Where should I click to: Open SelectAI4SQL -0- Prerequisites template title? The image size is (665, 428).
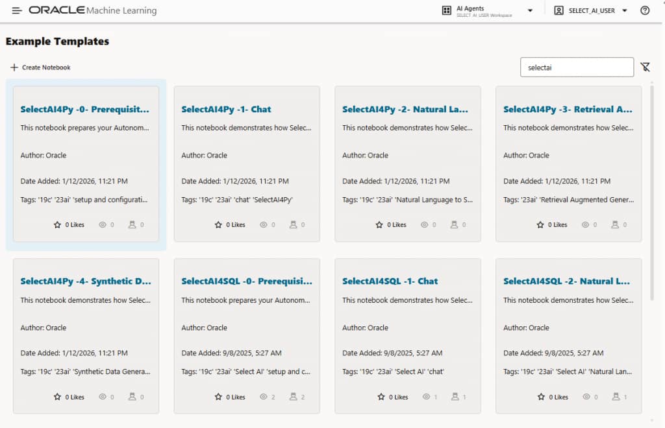click(246, 281)
